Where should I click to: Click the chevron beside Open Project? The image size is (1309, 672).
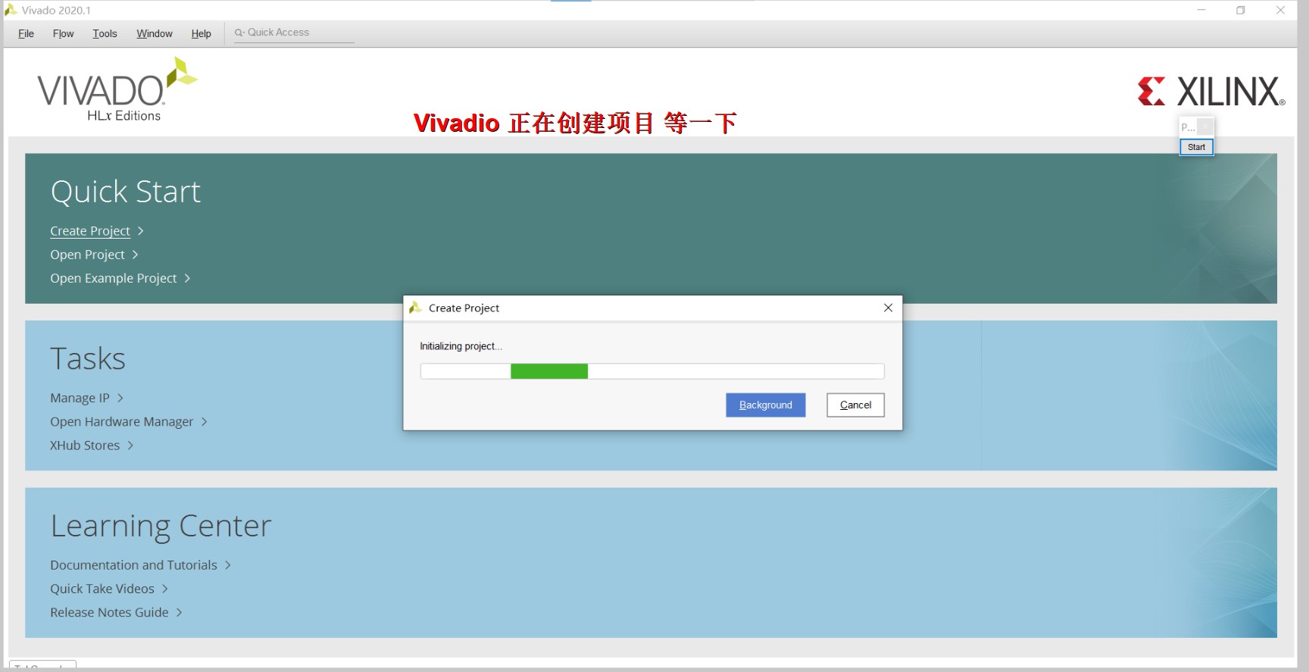135,255
